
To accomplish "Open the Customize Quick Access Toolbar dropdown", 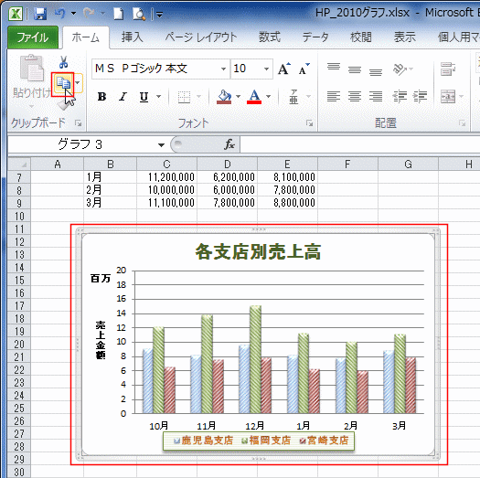I will [159, 14].
